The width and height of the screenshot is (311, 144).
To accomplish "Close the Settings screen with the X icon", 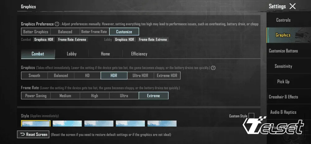I will tap(292, 6).
